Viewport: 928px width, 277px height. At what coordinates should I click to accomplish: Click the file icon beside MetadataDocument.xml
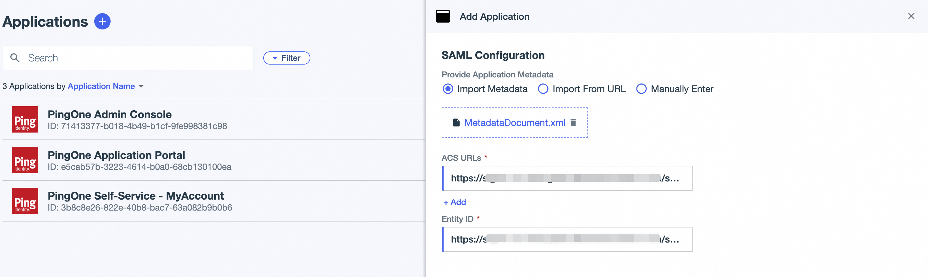pyautogui.click(x=456, y=123)
